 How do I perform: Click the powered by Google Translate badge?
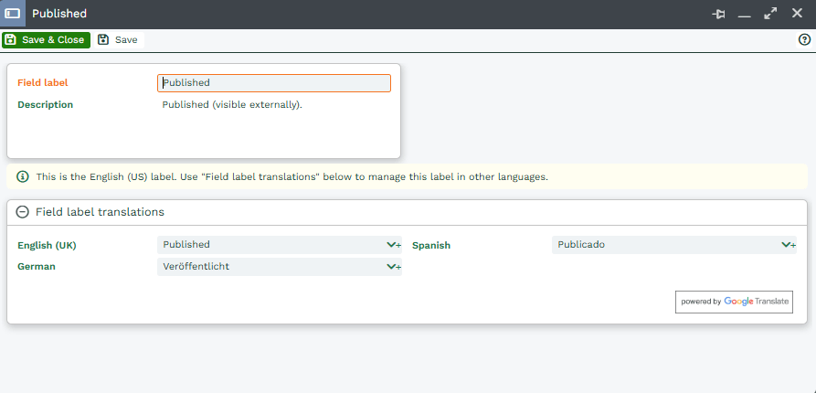[734, 302]
